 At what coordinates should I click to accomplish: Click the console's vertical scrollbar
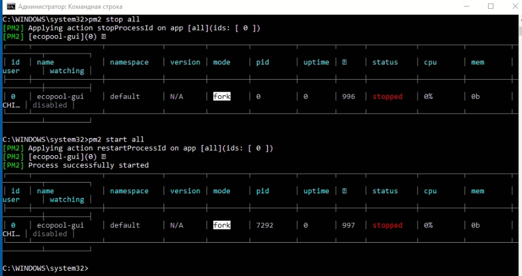520,145
